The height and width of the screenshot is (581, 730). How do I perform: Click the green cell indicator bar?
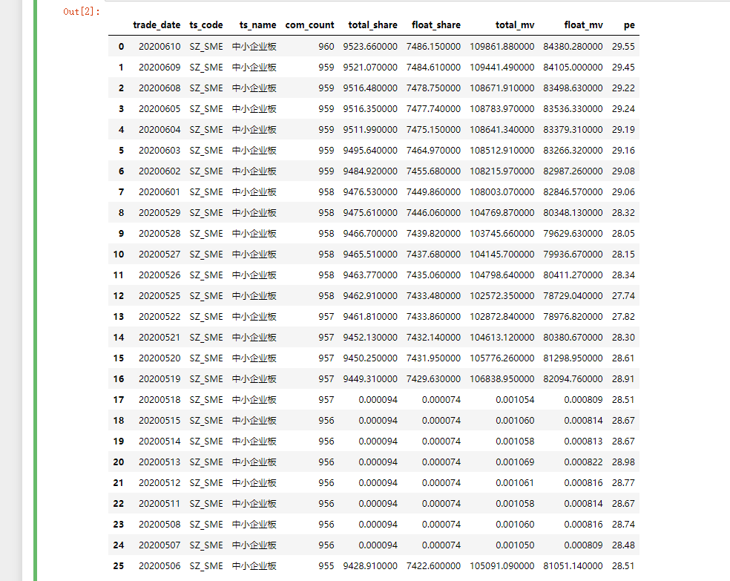pos(36,289)
